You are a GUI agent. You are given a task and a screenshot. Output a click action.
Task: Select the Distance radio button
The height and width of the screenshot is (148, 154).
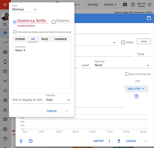[54, 22]
